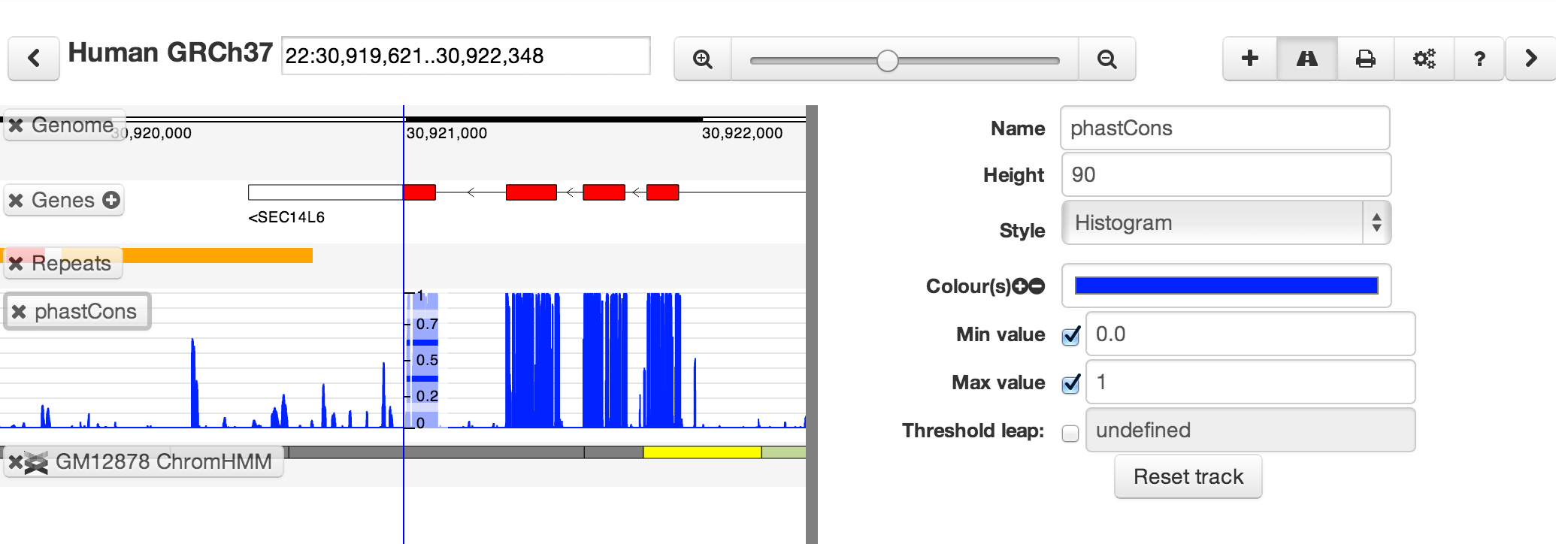Expand the Genes track plus icon

pos(111,200)
